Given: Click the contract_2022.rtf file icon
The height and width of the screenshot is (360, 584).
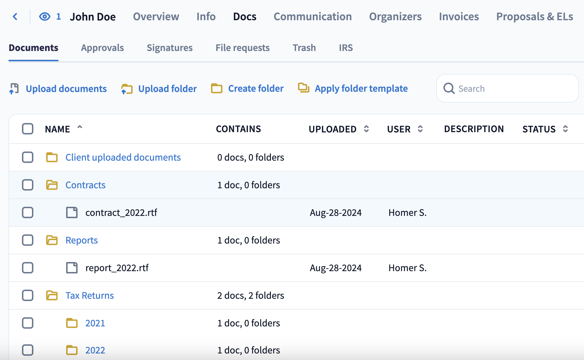Looking at the screenshot, I should (x=72, y=212).
